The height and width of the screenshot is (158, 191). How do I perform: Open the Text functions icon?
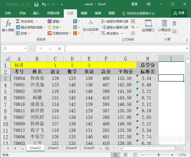pos(49,27)
